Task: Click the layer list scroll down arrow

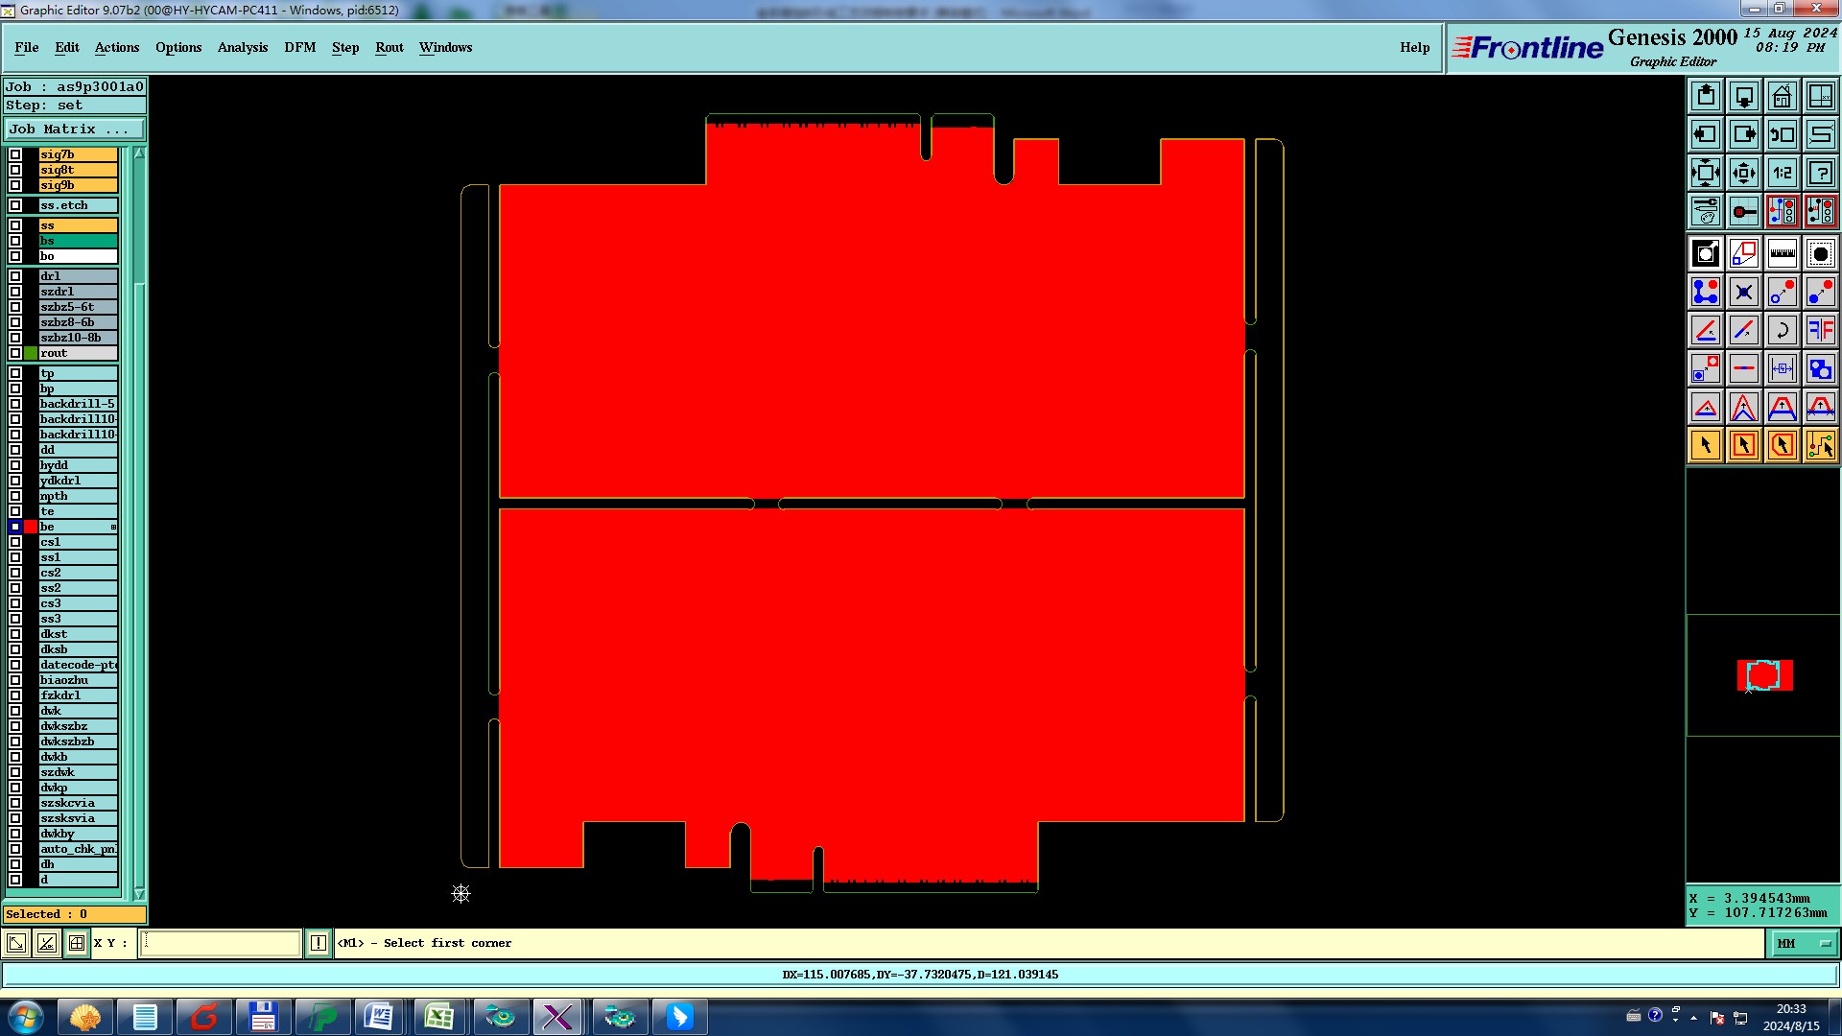Action: click(x=139, y=894)
